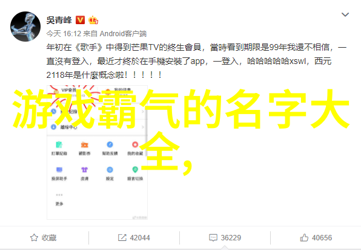Expand the 離線中心 row arrow
Viewport: 361px width, 250px height.
point(143,127)
